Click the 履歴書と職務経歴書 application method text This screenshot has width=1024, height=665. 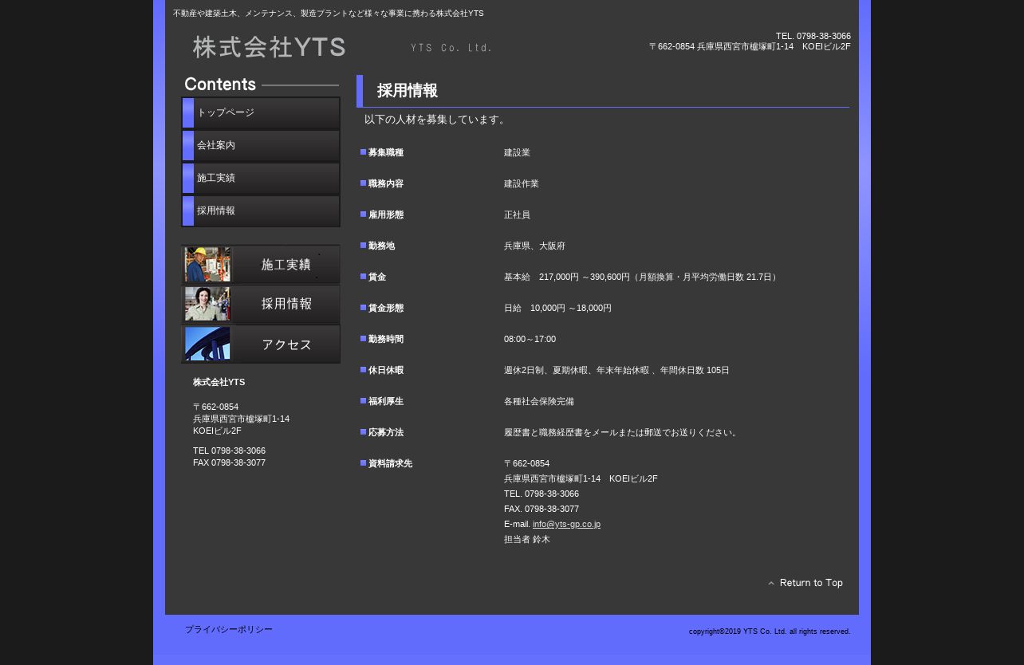622,432
